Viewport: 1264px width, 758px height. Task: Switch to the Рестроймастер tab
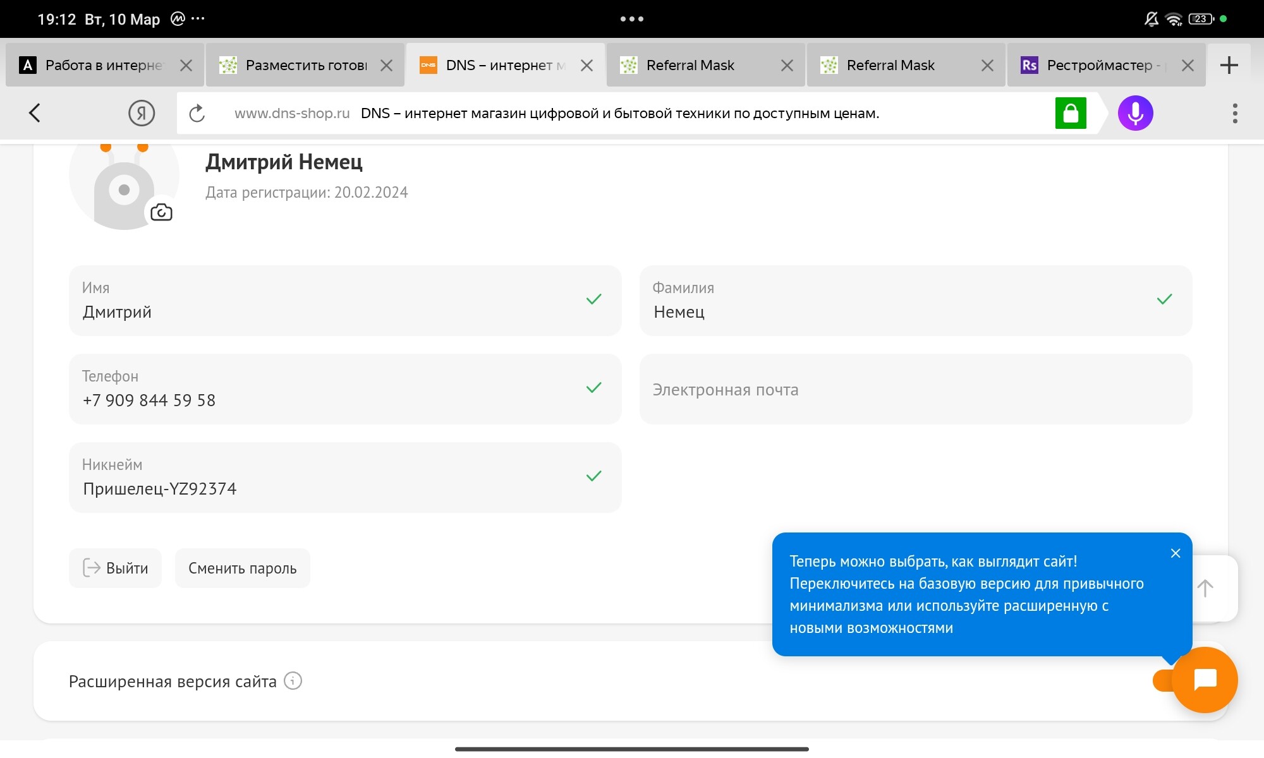click(1098, 65)
